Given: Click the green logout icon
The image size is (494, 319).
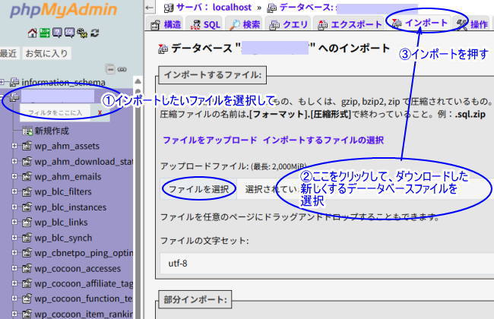Looking at the screenshot, I should pyautogui.click(x=44, y=33).
